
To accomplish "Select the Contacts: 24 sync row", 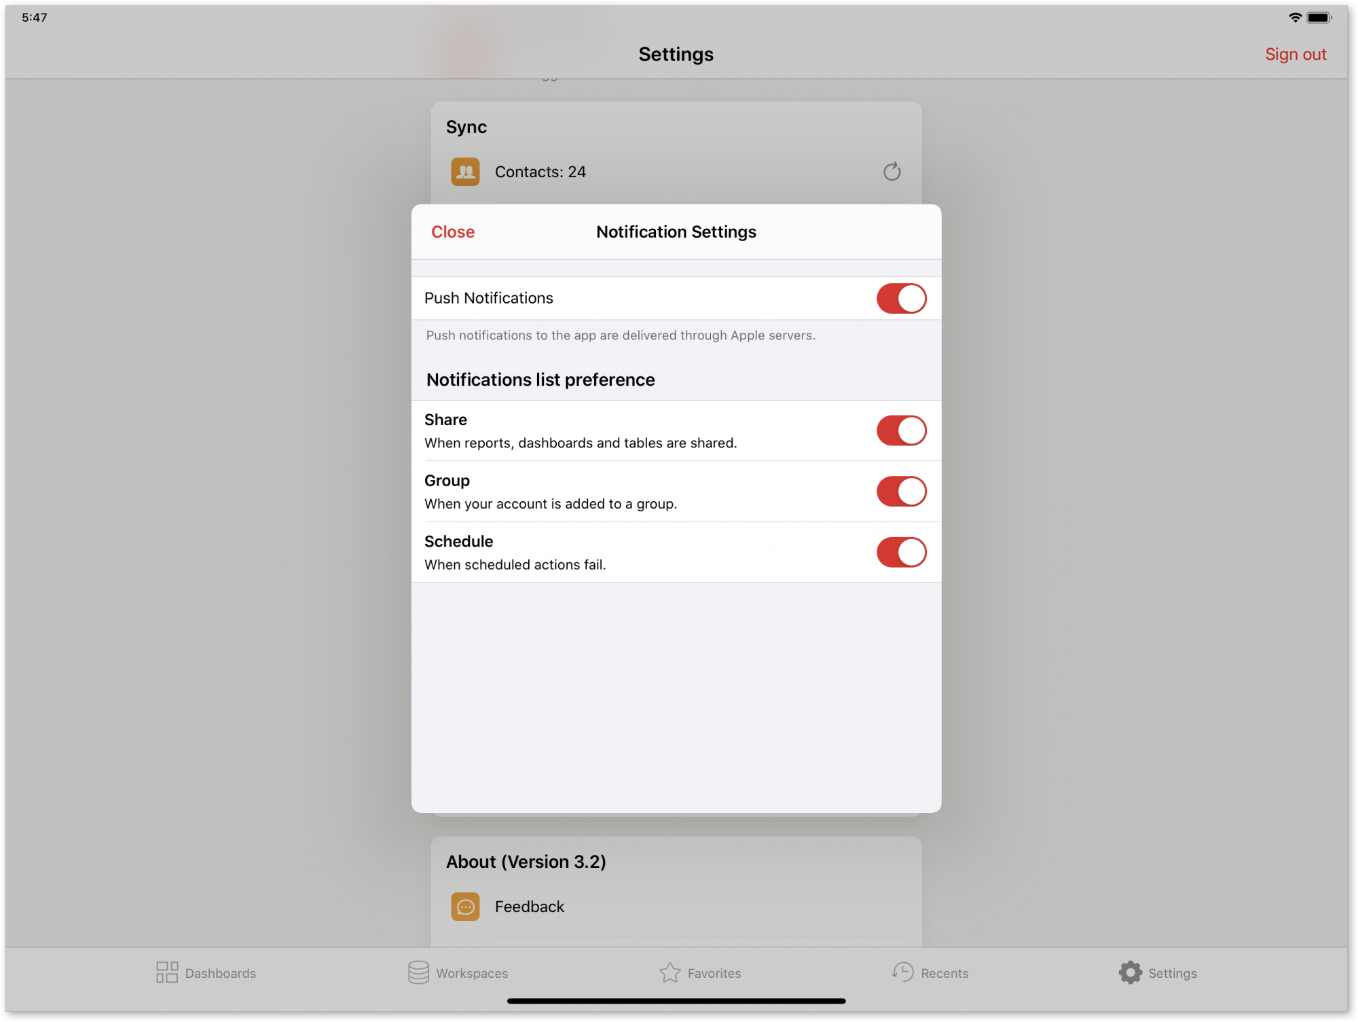I will coord(540,171).
